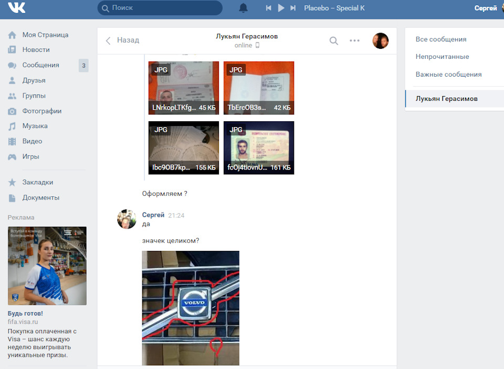
Task: Open Сообщения in the left menu
Action: 40,65
